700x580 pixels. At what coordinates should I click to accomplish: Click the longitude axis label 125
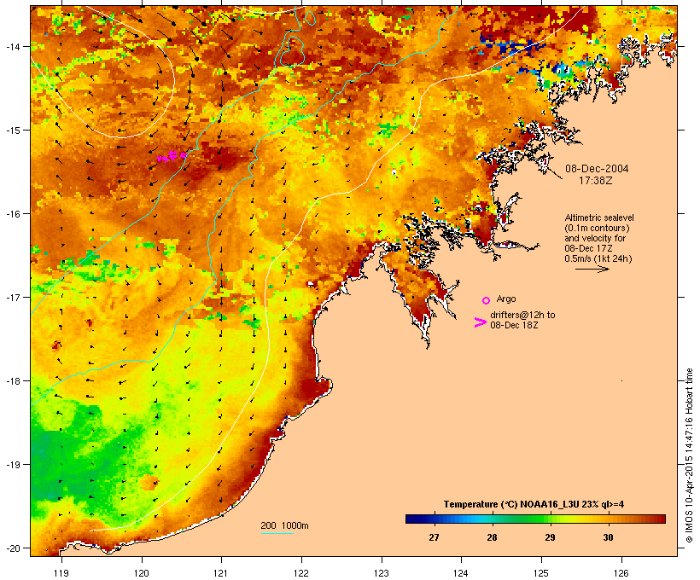(541, 573)
